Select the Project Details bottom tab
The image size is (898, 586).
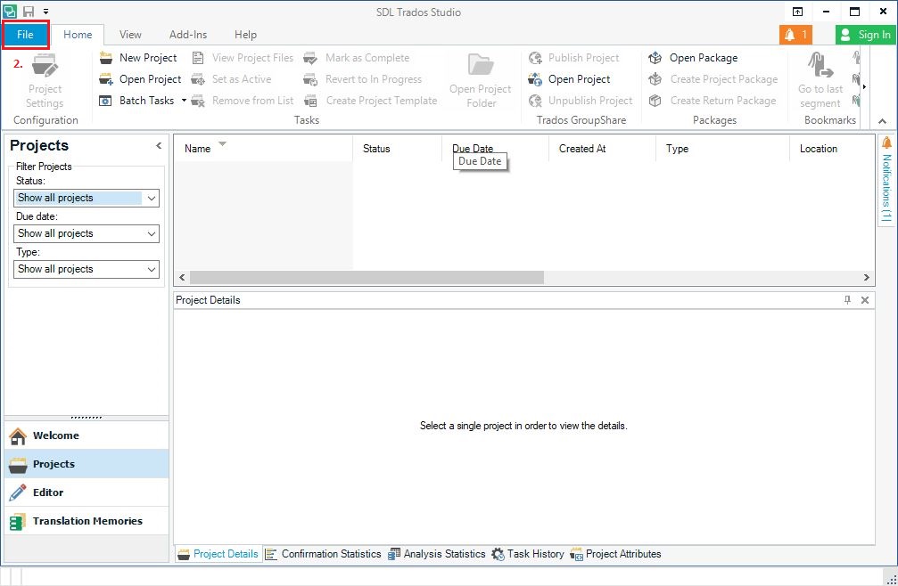coord(218,554)
